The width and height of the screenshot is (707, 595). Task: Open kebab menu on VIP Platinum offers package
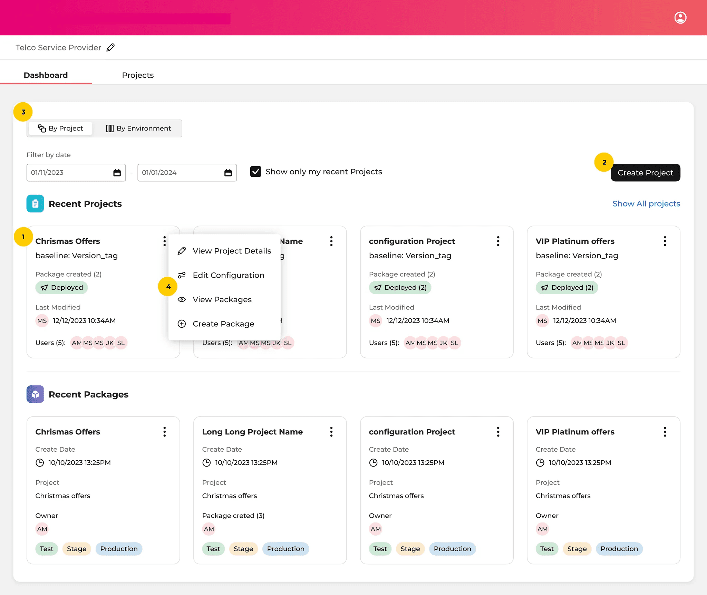(665, 432)
